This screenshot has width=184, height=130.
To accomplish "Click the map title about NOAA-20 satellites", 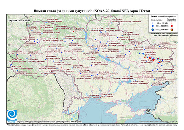I will coord(92,11).
